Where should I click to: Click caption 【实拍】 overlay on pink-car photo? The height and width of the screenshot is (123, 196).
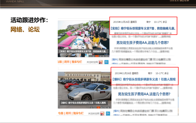click(83, 51)
